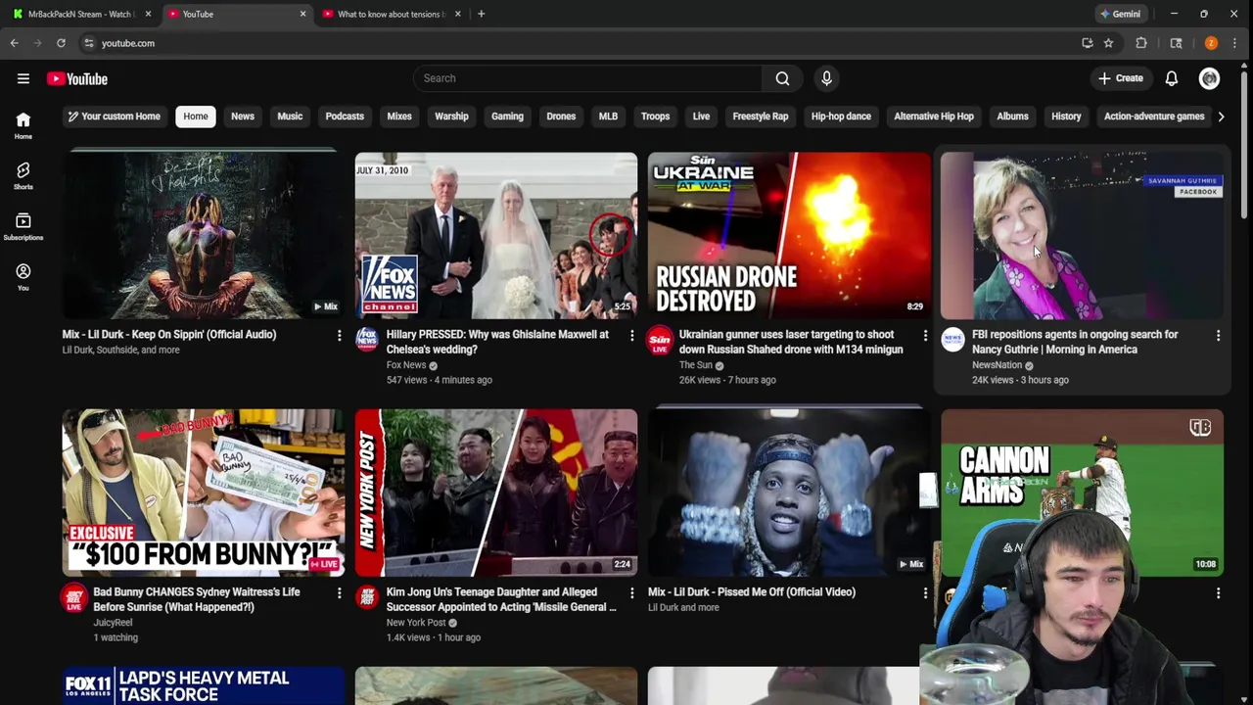Open The Sun channel name link
Image resolution: width=1253 pixels, height=705 pixels.
(696, 365)
